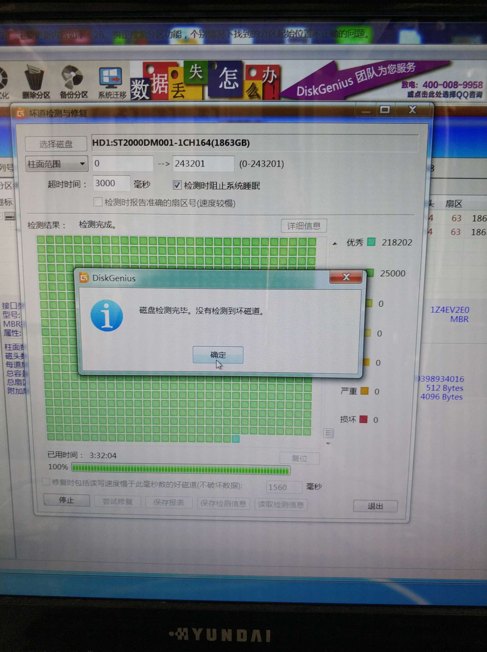Viewport: 487px width, 652px height.
Task: Click the 25000 count value in legend
Action: (393, 273)
